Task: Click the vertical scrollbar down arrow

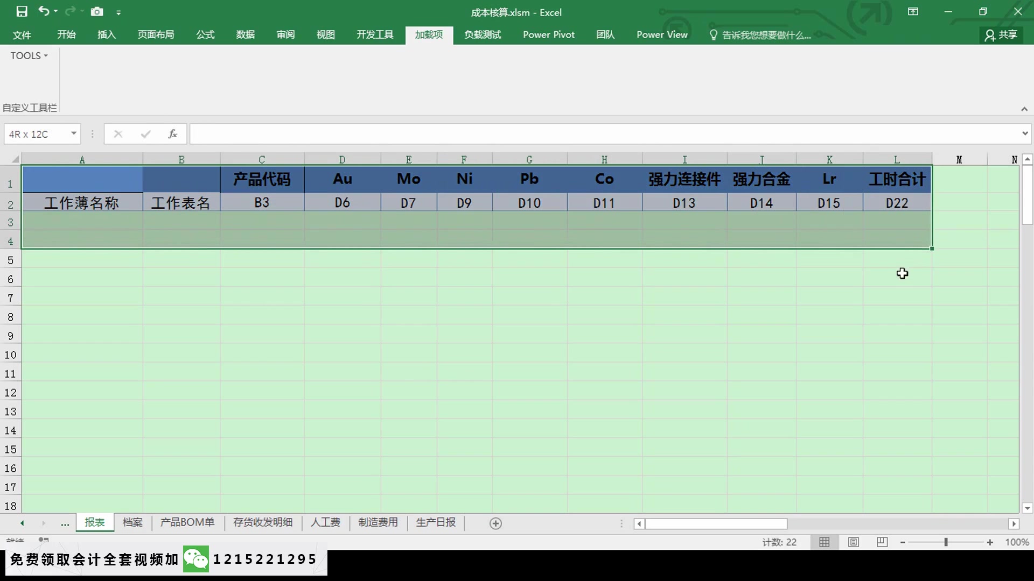Action: coord(1028,508)
